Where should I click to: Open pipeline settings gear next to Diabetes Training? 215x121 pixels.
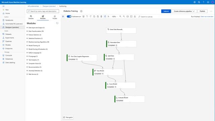click(x=81, y=11)
